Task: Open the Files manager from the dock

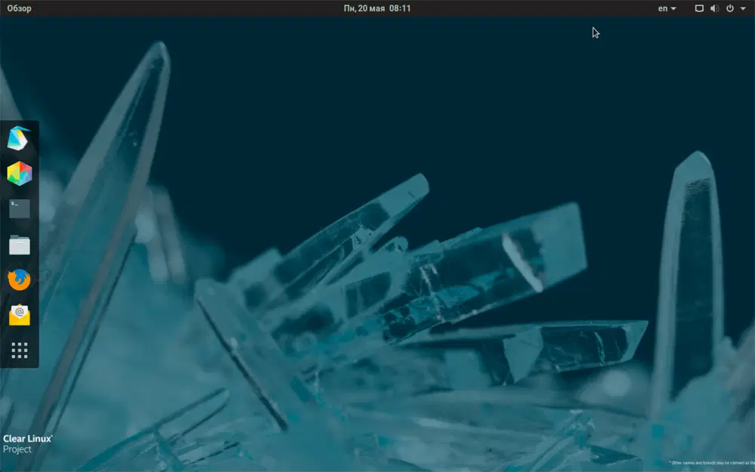Action: coord(20,245)
